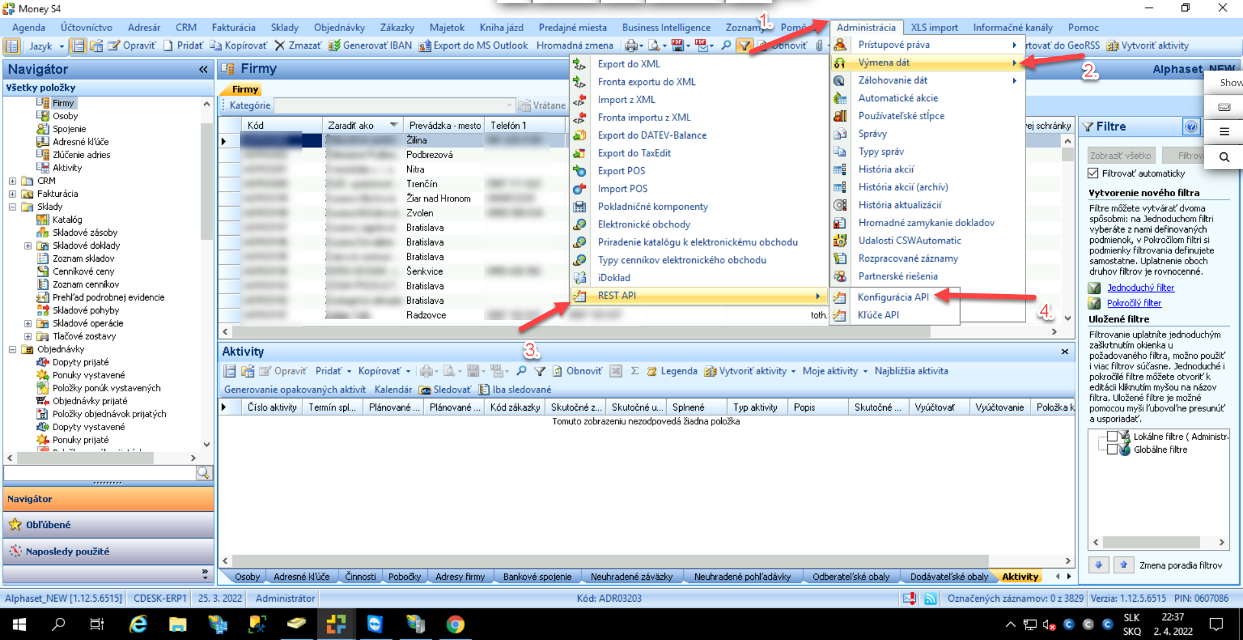
Task: Expand the Fakturácia tree node
Action: (12, 194)
